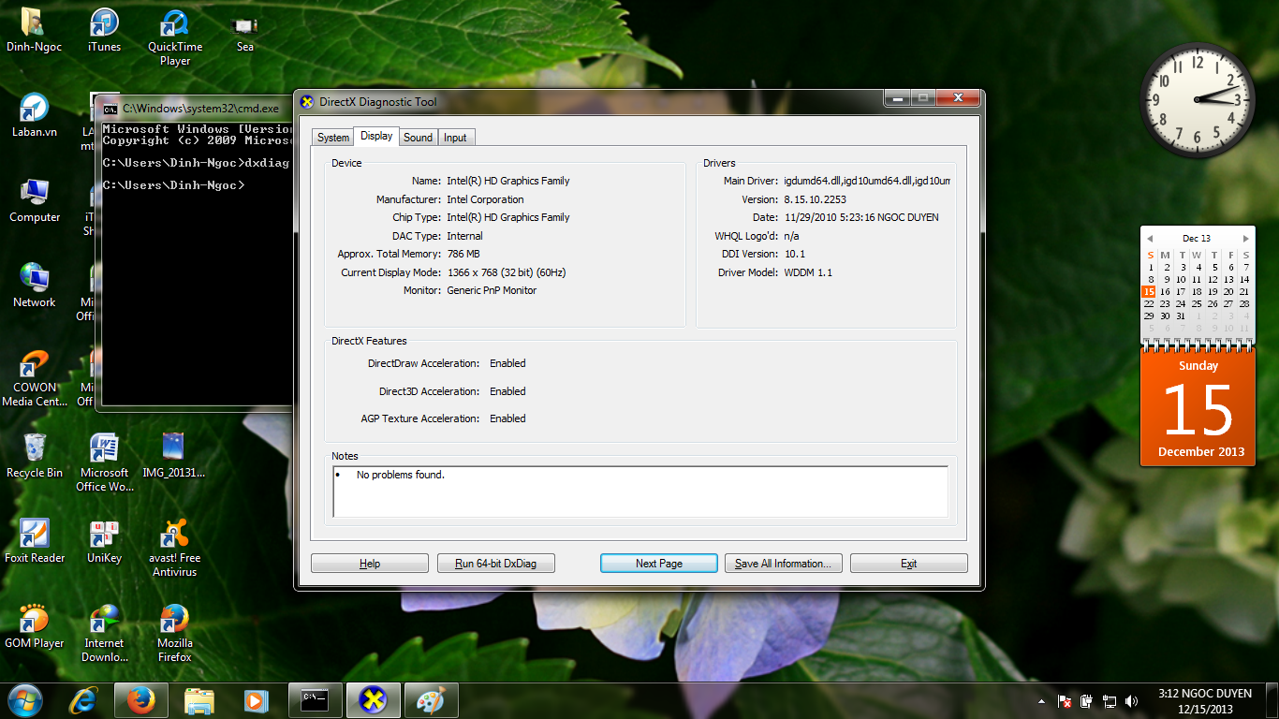Go to Next Page
The width and height of the screenshot is (1279, 719).
coord(659,564)
